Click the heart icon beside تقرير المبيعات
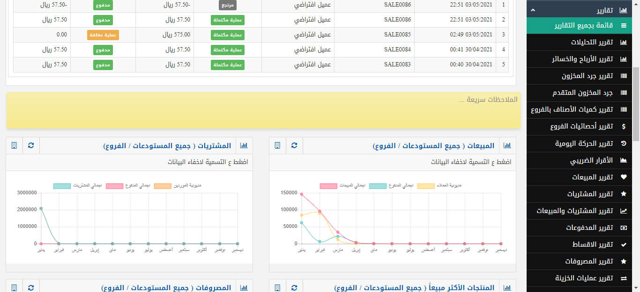 pyautogui.click(x=623, y=177)
